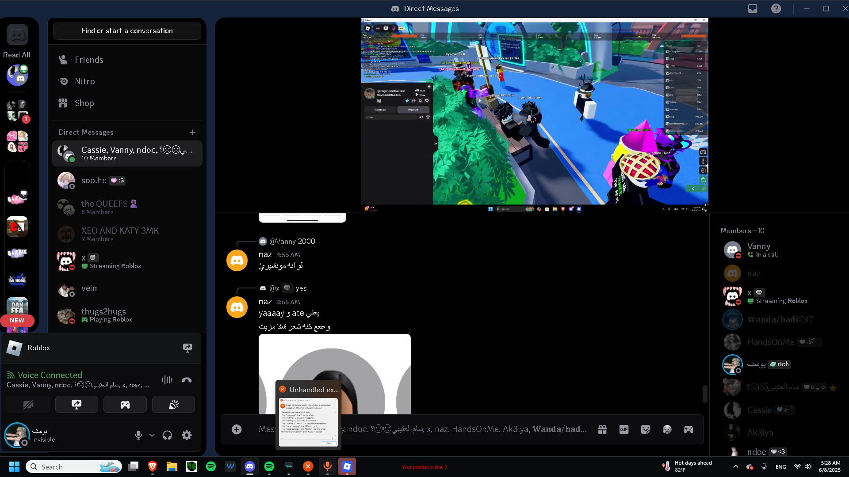Stream Roblox with the screen share icon
Screen dimensions: 849x477
[x=187, y=348]
